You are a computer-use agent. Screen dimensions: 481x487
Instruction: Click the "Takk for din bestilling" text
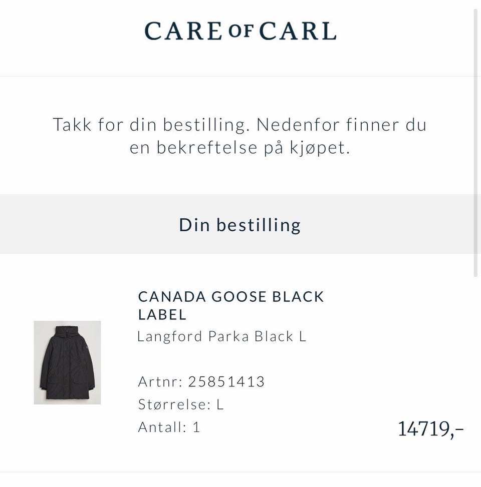point(151,125)
